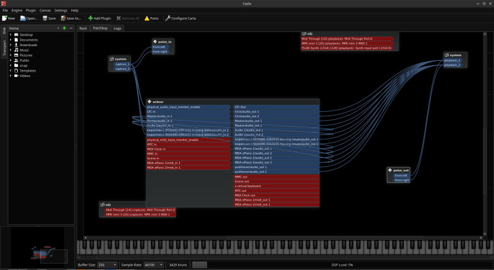Viewport: 494px width, 270px height.
Task: Expand the Pictures tree item
Action: (x=11, y=55)
